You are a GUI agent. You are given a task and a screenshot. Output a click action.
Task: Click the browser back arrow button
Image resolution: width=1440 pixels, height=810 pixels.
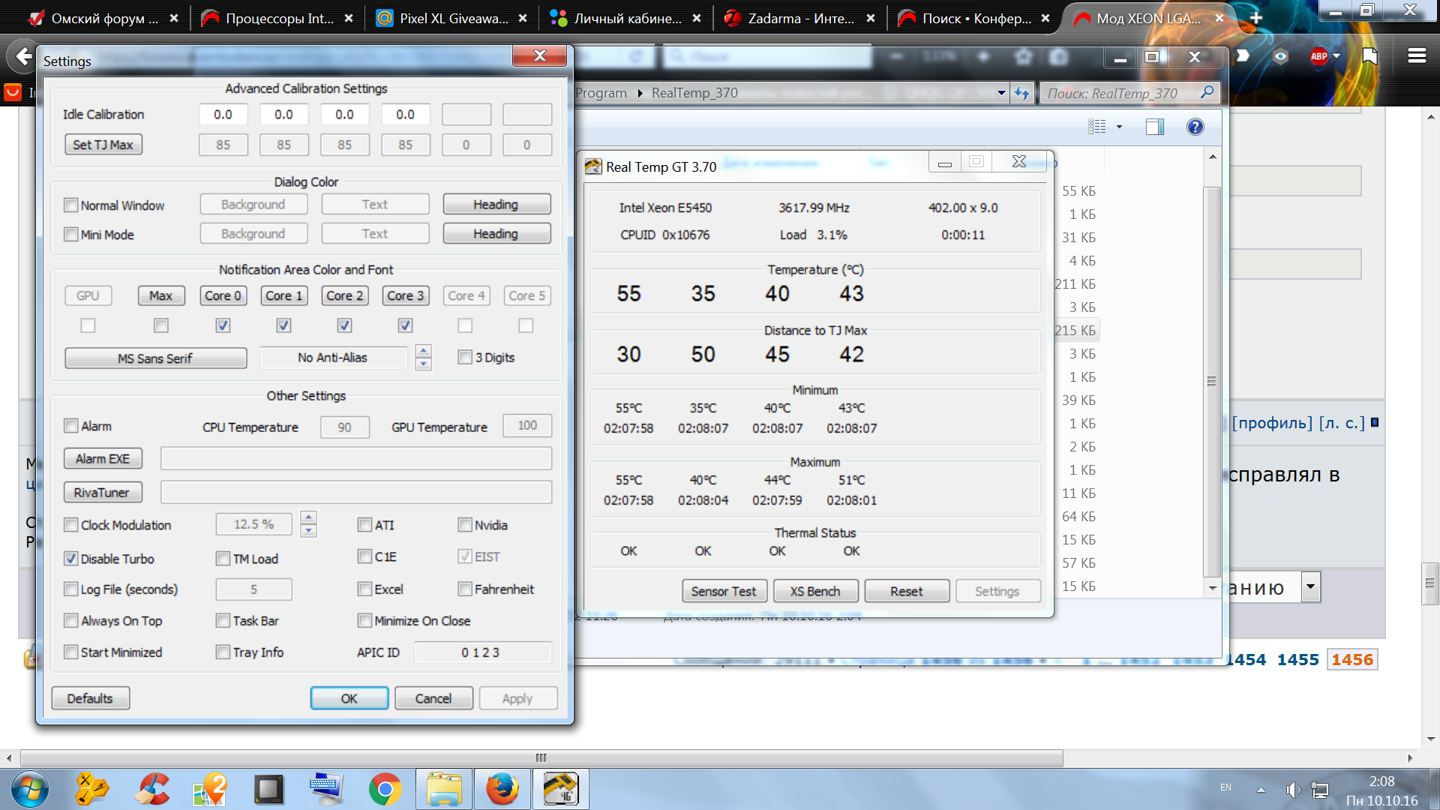pyautogui.click(x=24, y=56)
